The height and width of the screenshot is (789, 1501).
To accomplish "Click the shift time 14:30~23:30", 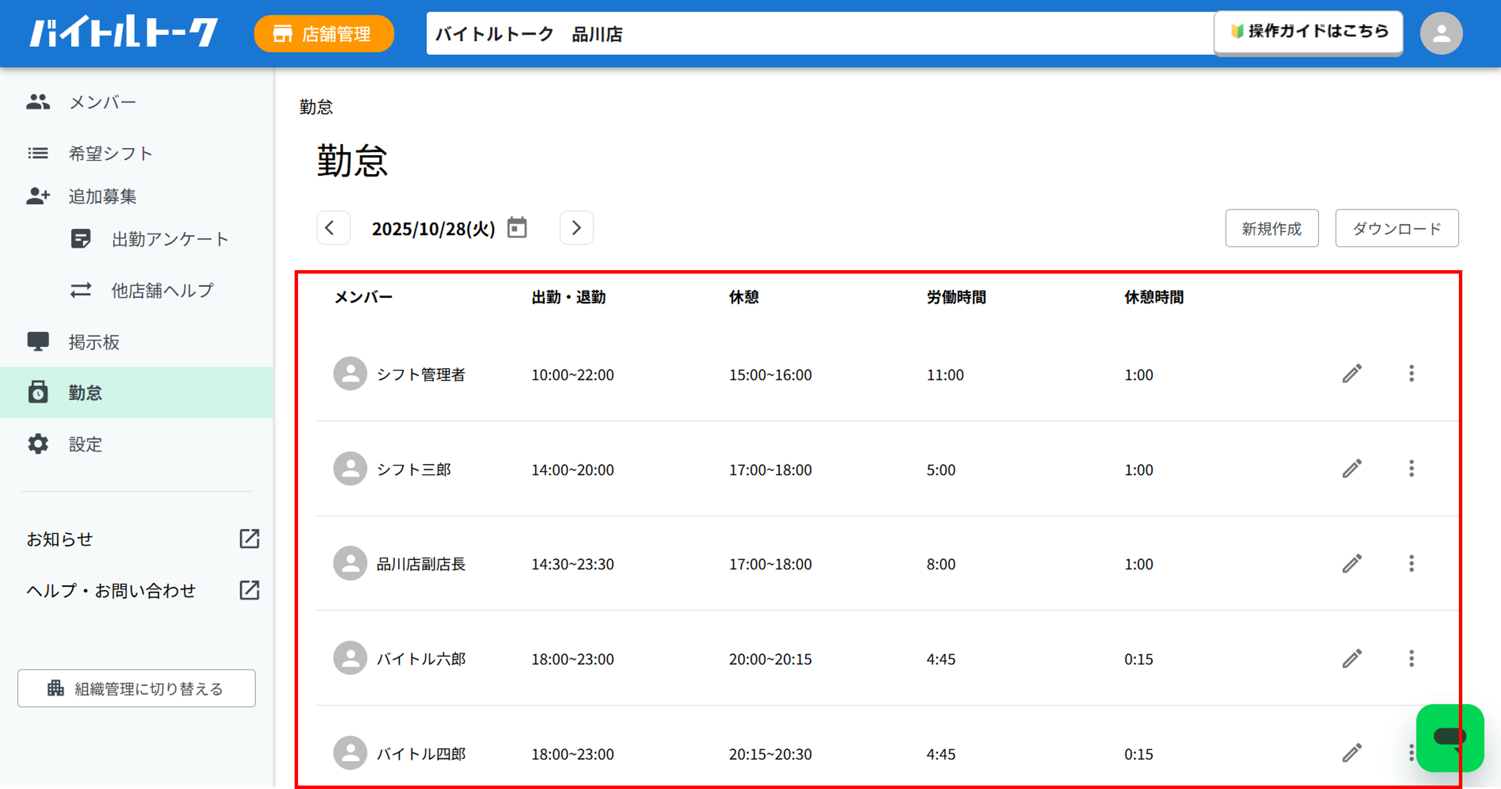I will click(x=572, y=564).
